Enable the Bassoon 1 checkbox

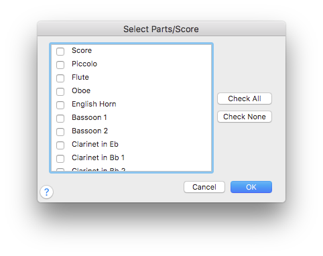click(x=60, y=119)
